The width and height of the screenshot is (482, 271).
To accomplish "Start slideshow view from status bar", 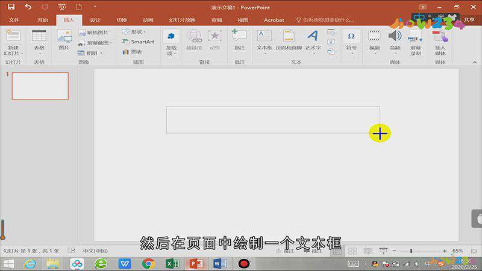I will click(x=383, y=251).
